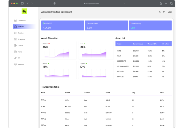The width and height of the screenshot is (184, 128).
Task: Go back with the browser back arrow
Action: (x=28, y=3)
